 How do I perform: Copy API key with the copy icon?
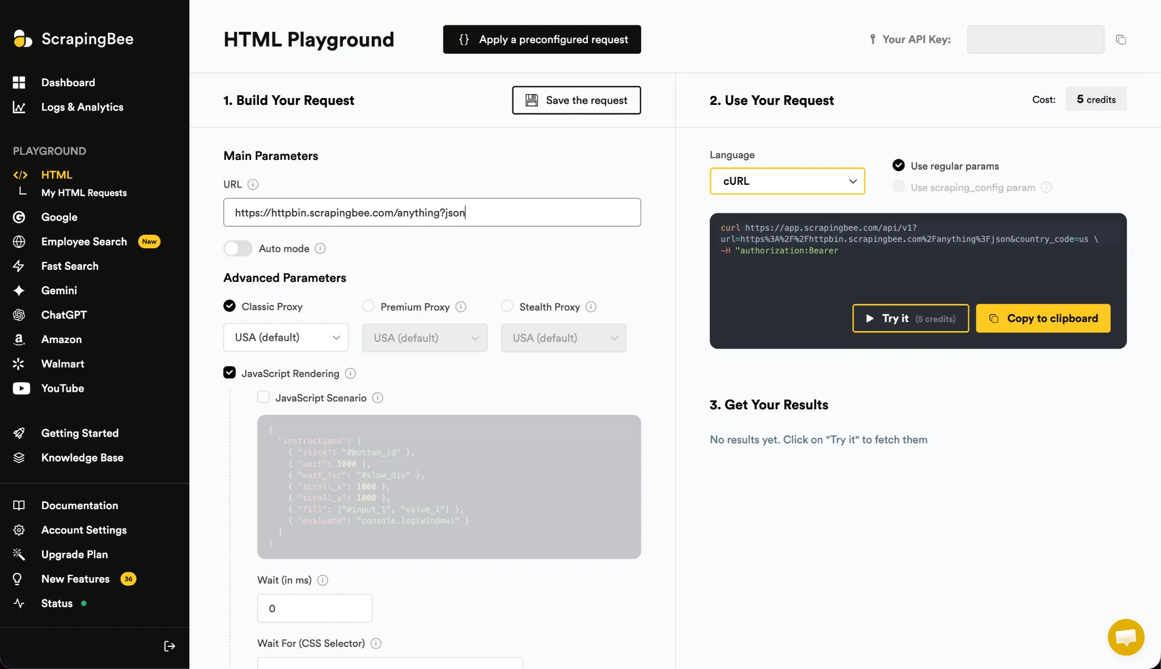(1121, 40)
